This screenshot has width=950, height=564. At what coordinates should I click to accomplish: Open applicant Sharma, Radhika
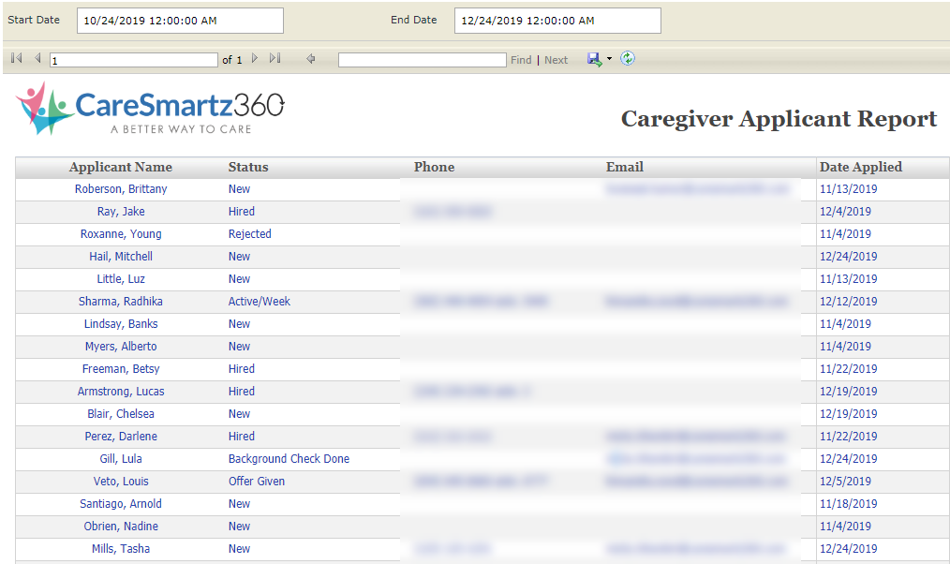tap(121, 302)
